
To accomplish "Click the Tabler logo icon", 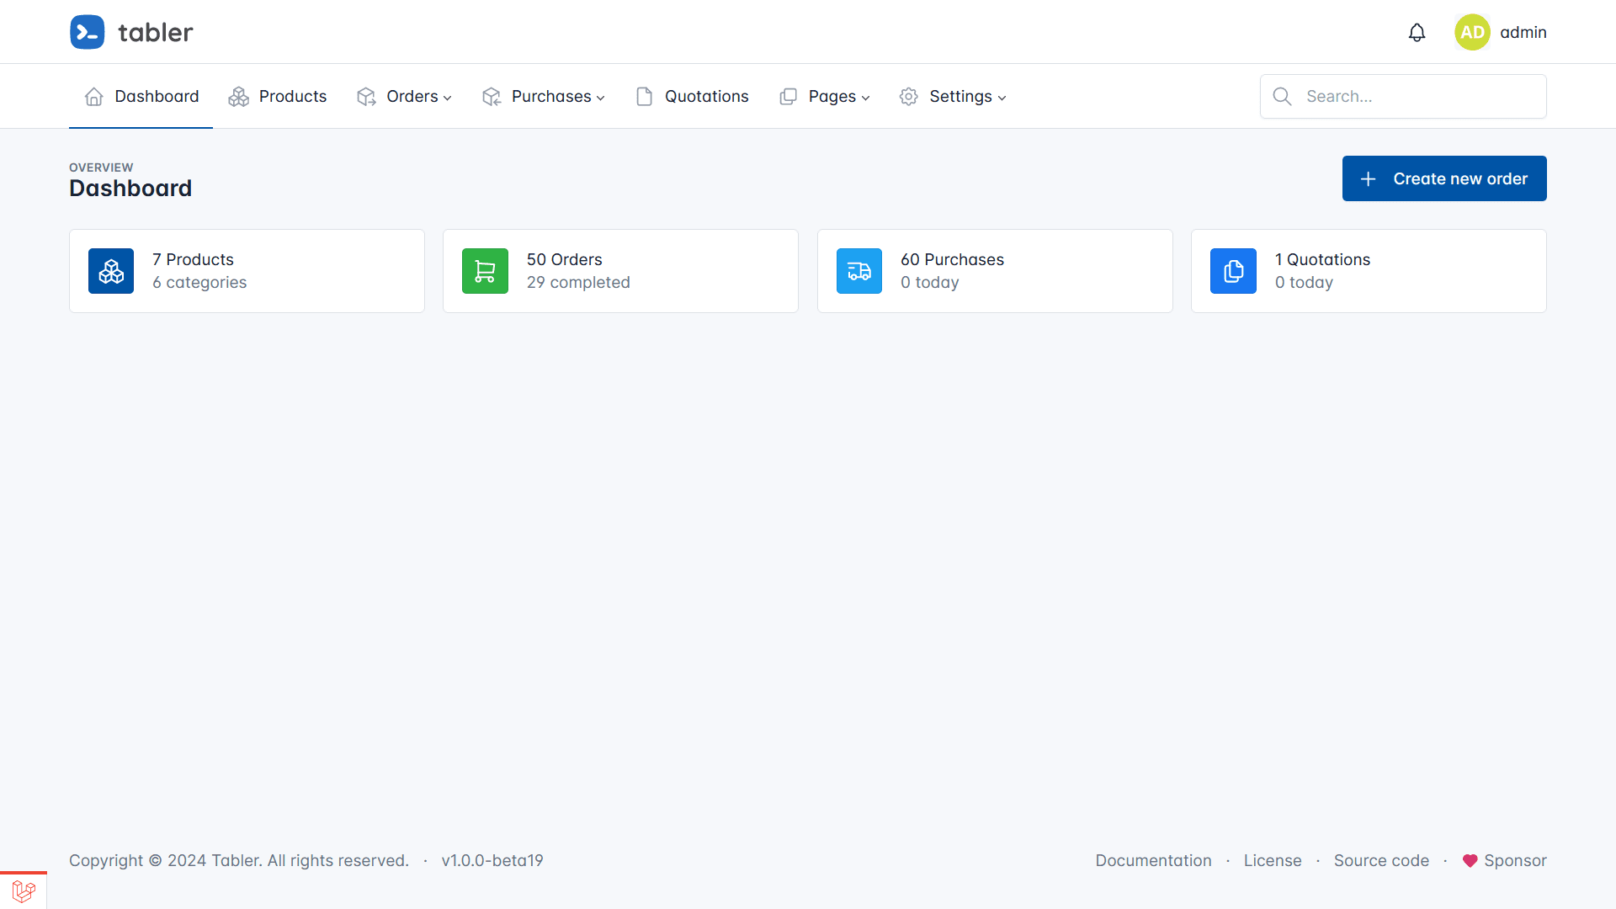I will (87, 32).
